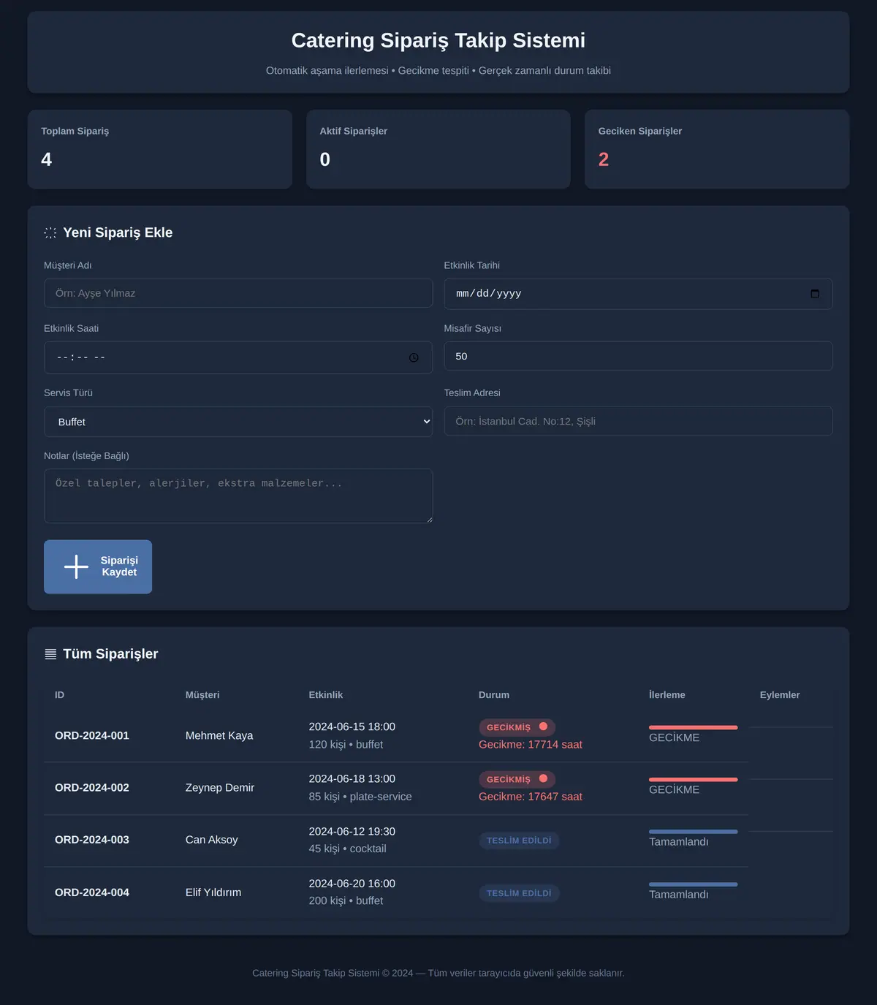Click the red progress bar for ORD-2024-002

693,779
